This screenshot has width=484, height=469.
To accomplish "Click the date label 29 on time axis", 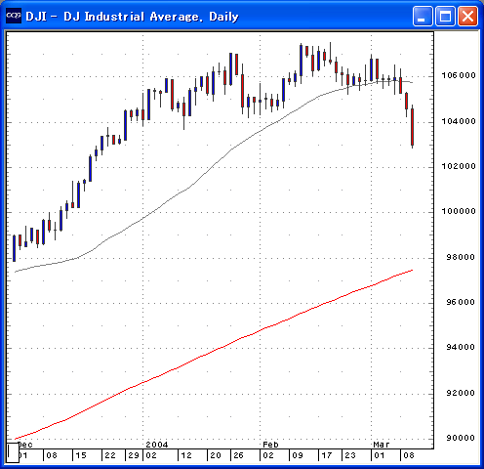I will [134, 455].
